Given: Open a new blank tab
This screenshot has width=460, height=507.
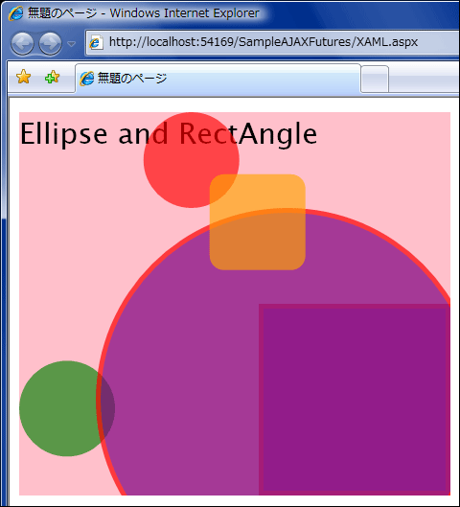Looking at the screenshot, I should click(375, 79).
